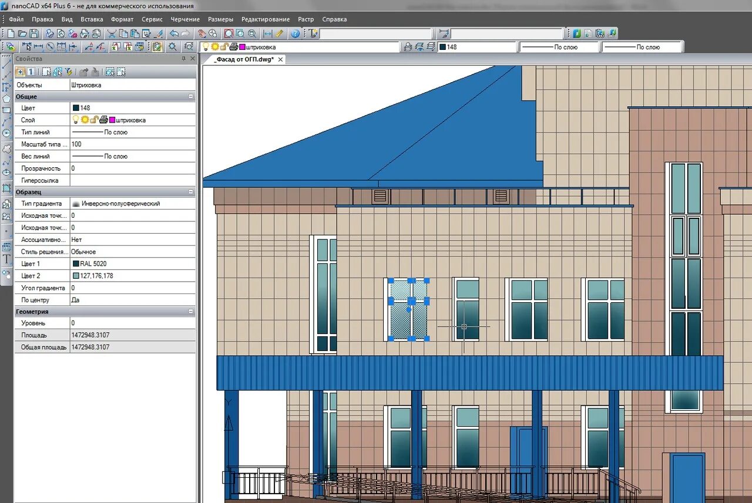Click the Copy Properties icon in the Свойства panel

84,72
